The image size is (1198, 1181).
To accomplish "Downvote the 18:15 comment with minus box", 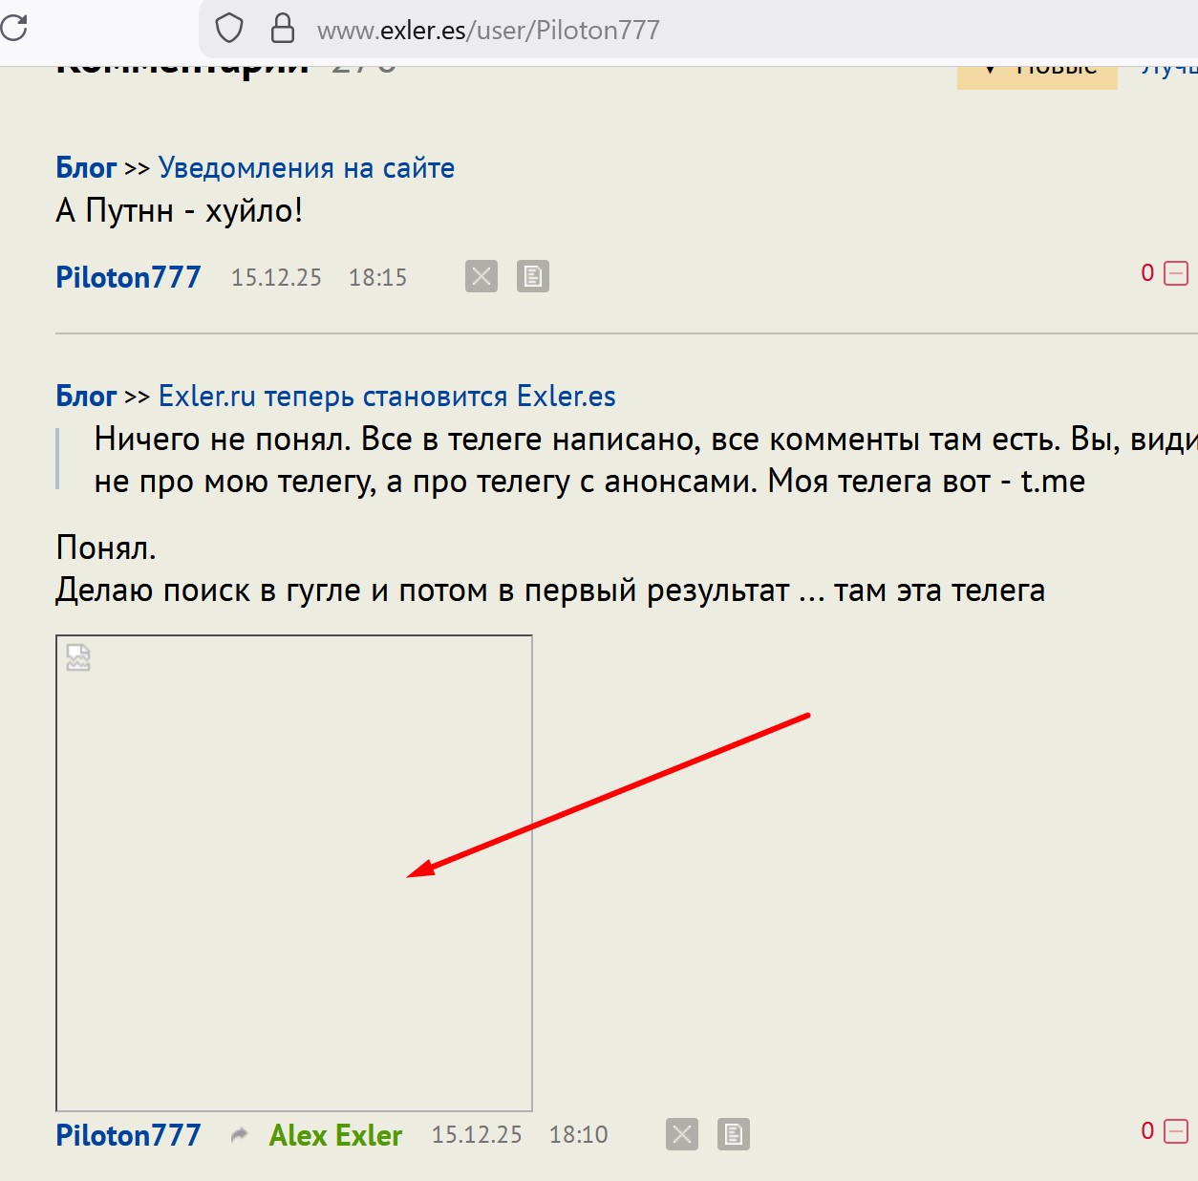I will 1176,274.
